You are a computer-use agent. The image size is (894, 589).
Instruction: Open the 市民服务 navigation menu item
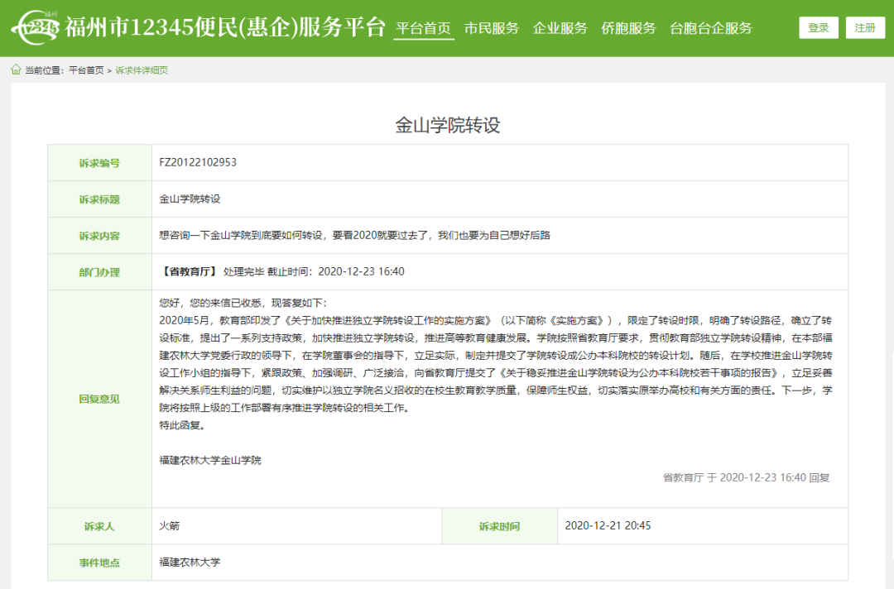tap(491, 26)
